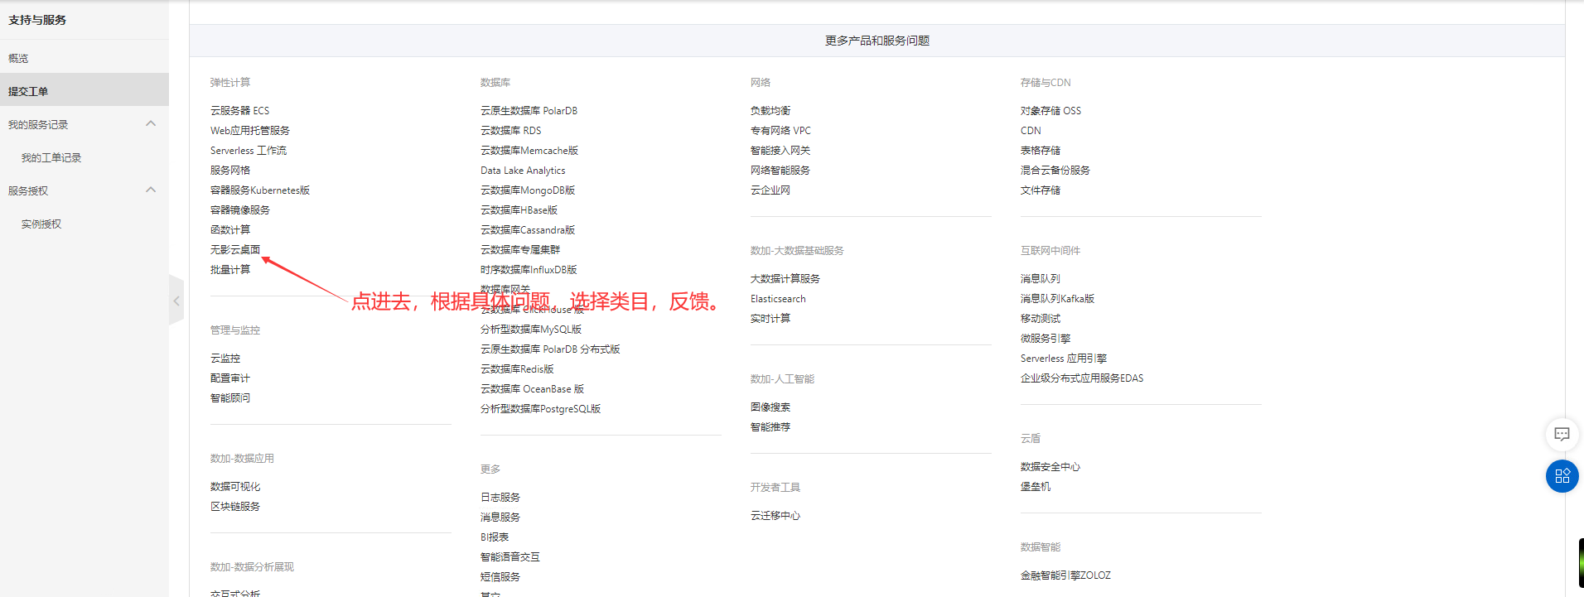The width and height of the screenshot is (1584, 597).
Task: Collapse the 服务授权 section chevron
Action: [151, 190]
